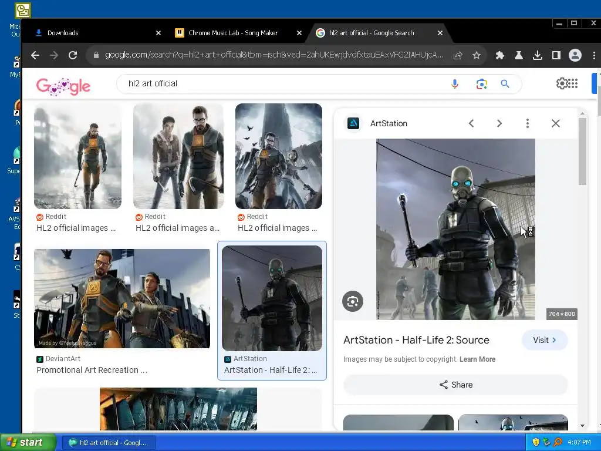Go to Google homepage via logo
Viewport: 601px width, 451px height.
click(x=63, y=86)
